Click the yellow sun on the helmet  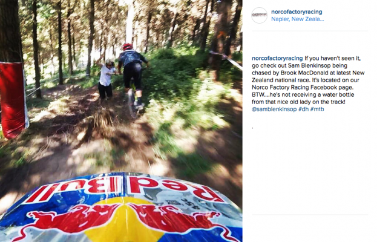coord(124,220)
